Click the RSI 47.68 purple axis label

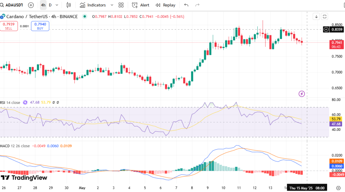tap(336, 124)
